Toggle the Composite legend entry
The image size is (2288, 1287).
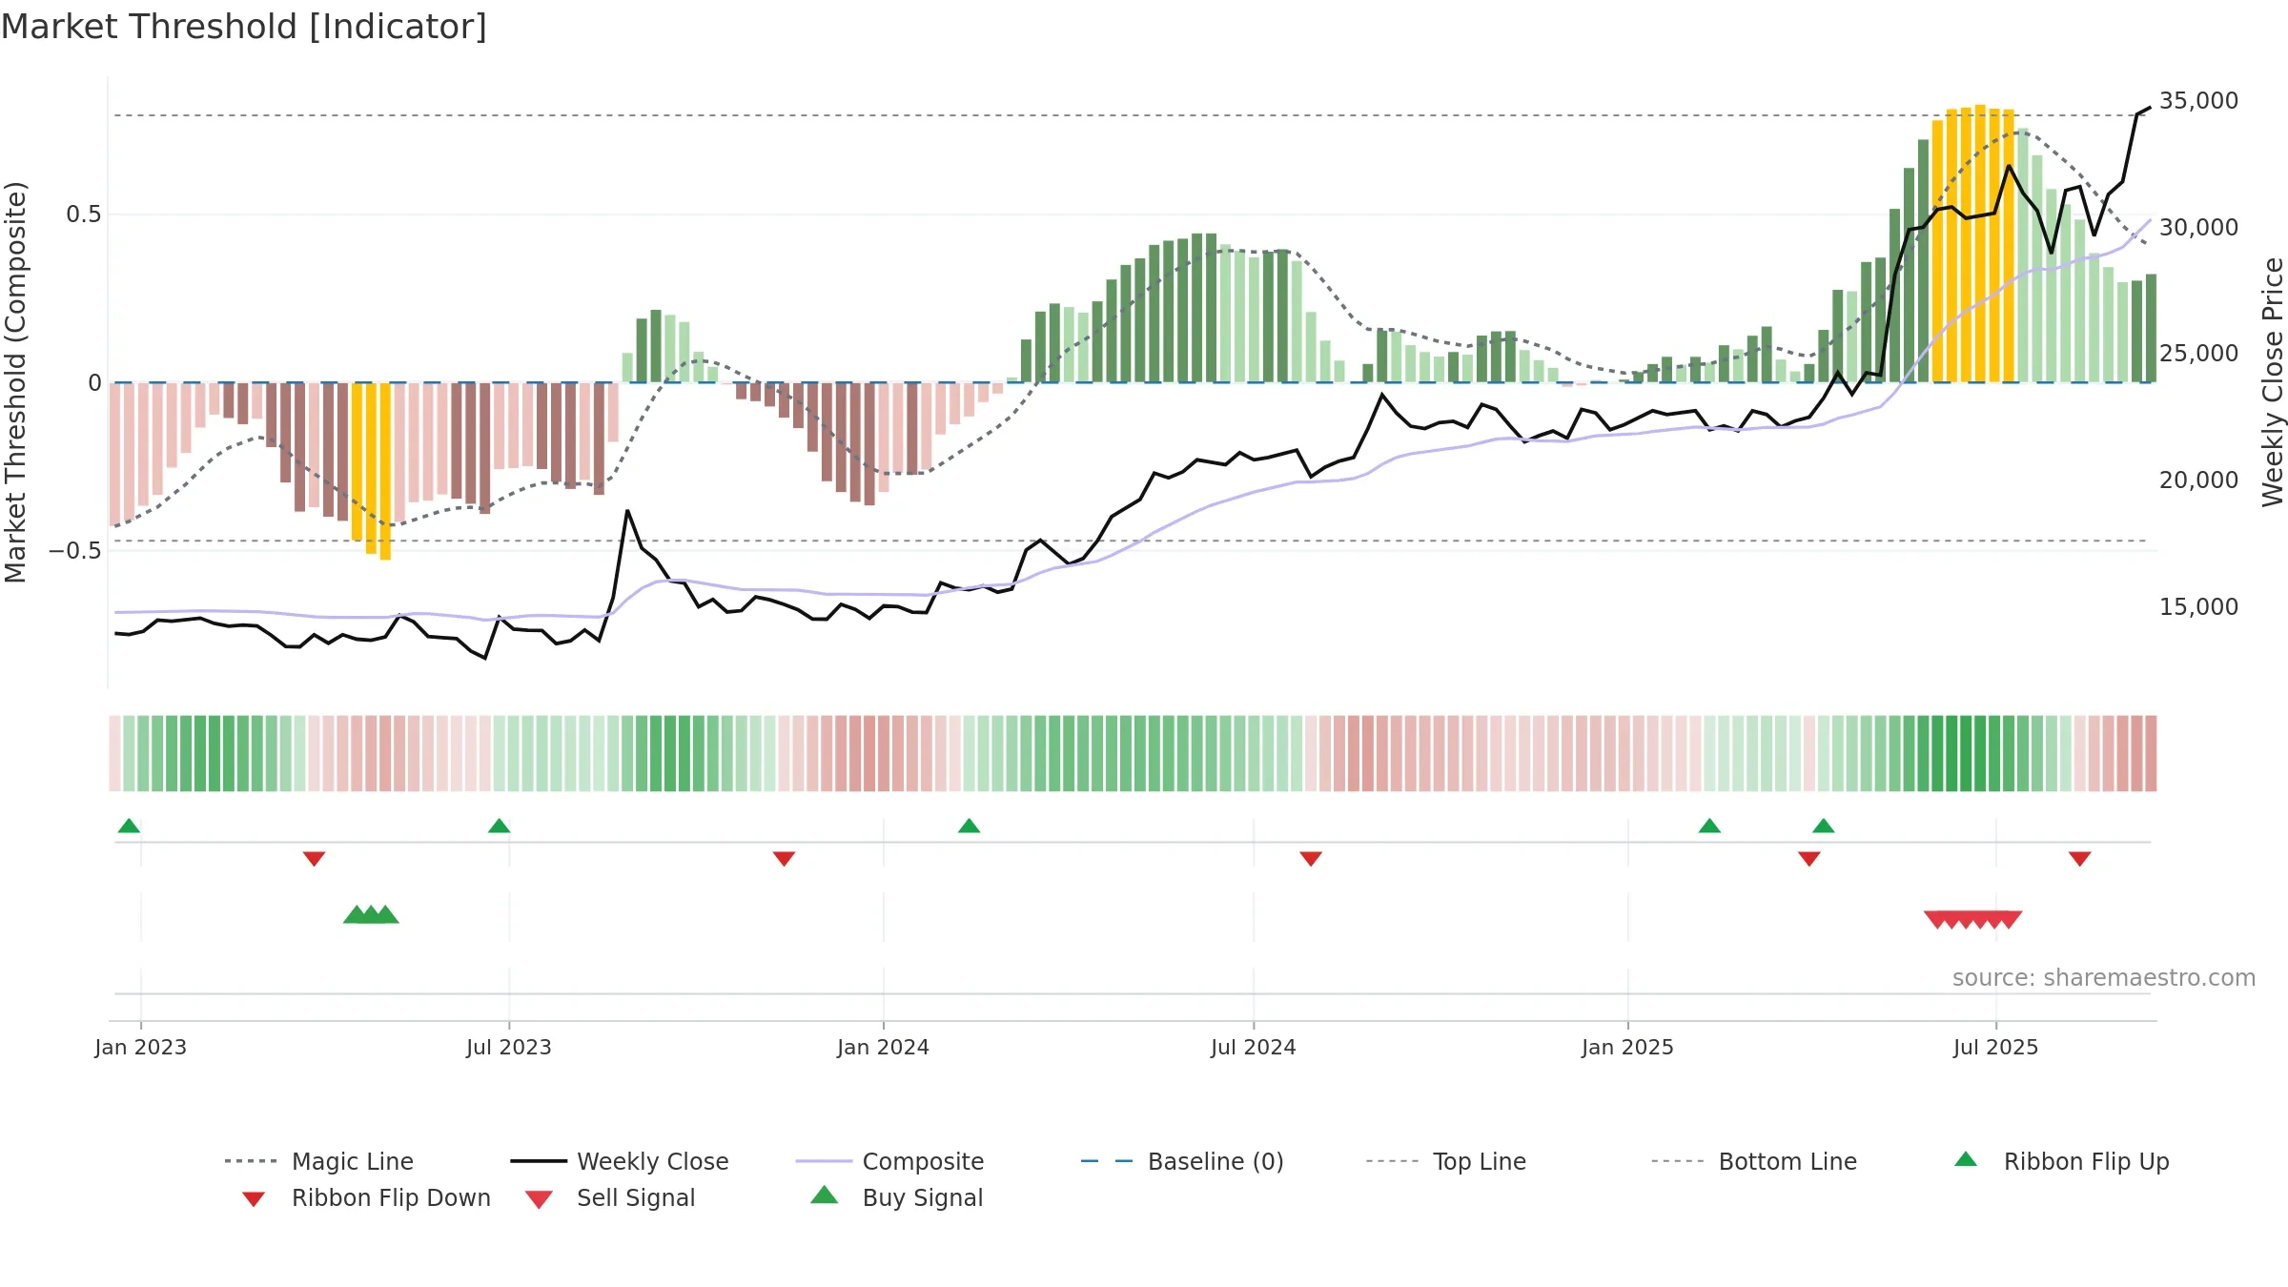[889, 1161]
